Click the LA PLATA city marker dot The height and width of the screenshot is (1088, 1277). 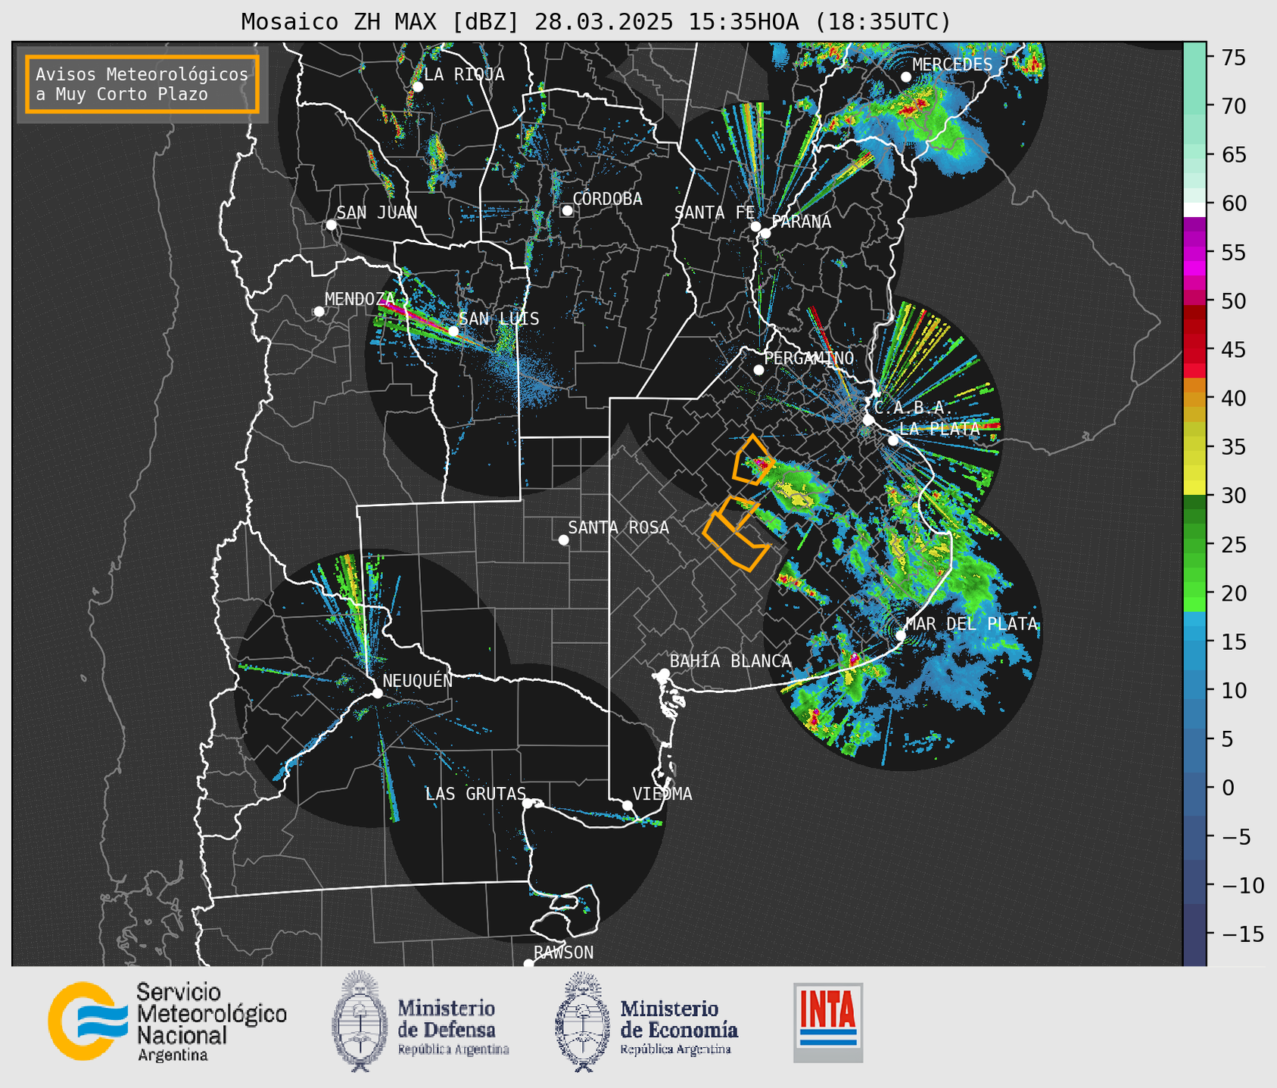[x=893, y=440]
